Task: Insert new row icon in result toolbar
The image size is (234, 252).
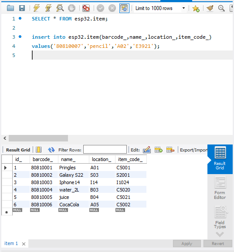Action: 158,150
